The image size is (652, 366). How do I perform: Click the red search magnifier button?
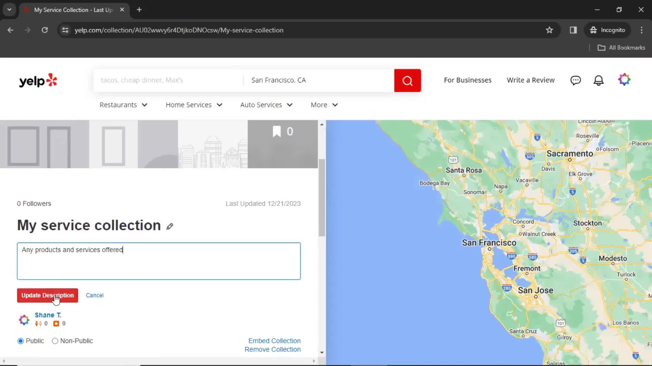pyautogui.click(x=407, y=80)
